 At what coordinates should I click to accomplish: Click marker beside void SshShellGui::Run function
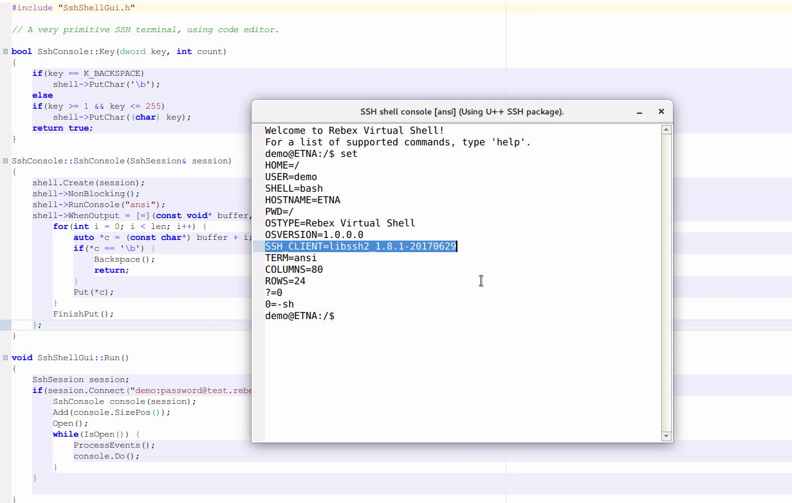pyautogui.click(x=5, y=358)
